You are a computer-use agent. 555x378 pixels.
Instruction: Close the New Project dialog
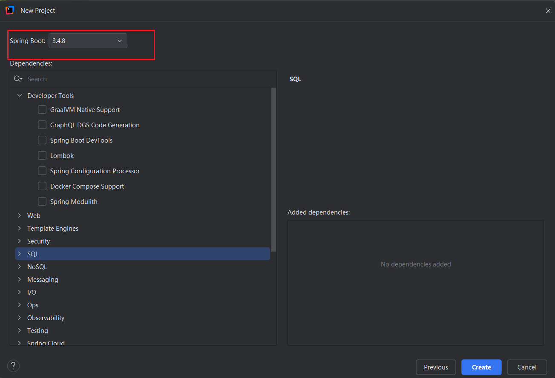pyautogui.click(x=548, y=11)
